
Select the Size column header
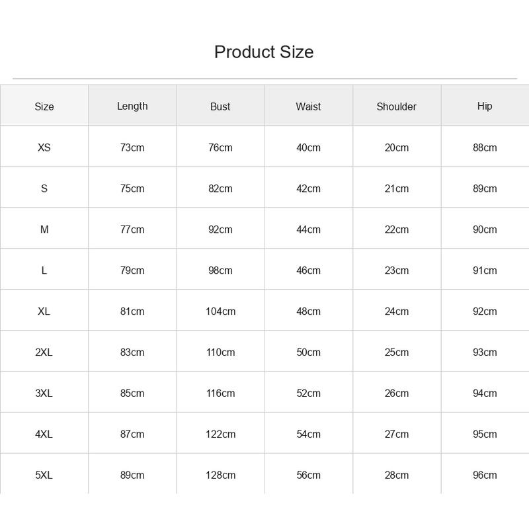[x=44, y=106]
